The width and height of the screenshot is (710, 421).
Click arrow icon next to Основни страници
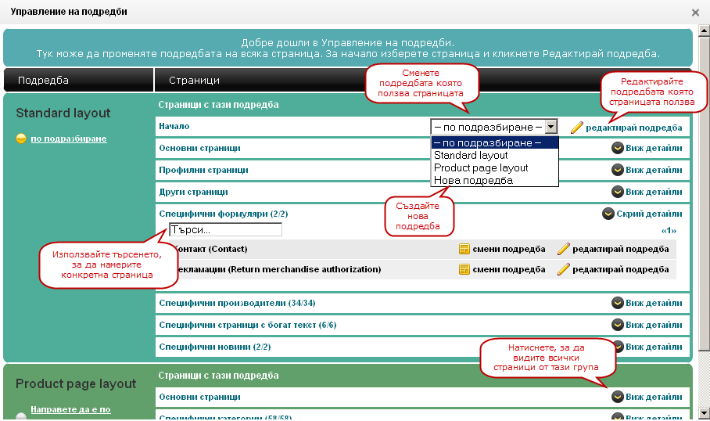coord(618,148)
